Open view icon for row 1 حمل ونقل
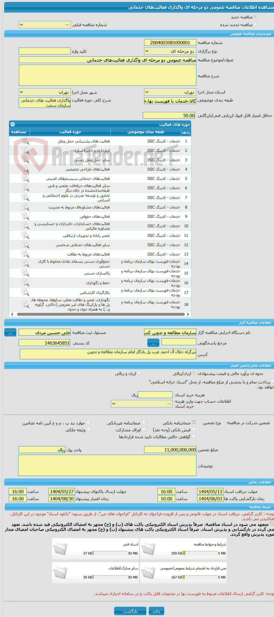Viewport: 274px width, 617px height. click(25, 141)
